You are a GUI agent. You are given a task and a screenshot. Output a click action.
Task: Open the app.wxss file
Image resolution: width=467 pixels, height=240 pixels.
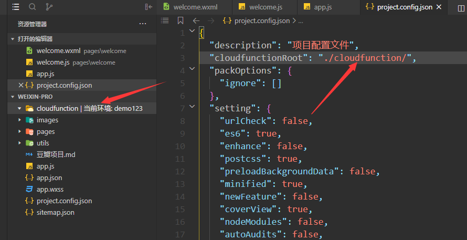82,189
